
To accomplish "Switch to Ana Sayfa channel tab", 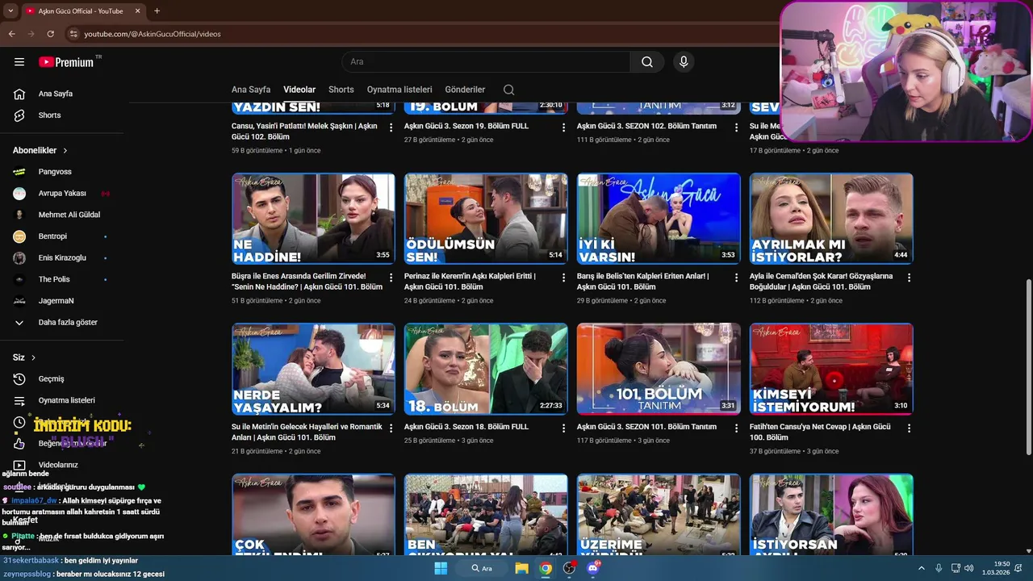I will (251, 90).
